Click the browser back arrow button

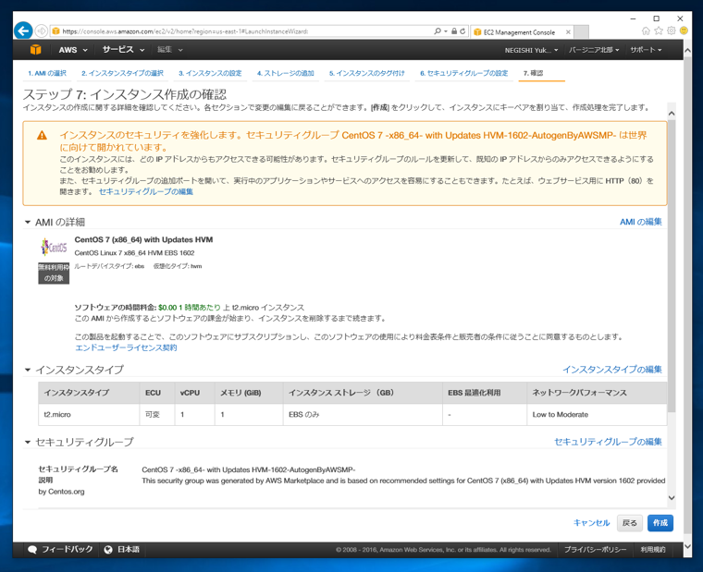(23, 30)
